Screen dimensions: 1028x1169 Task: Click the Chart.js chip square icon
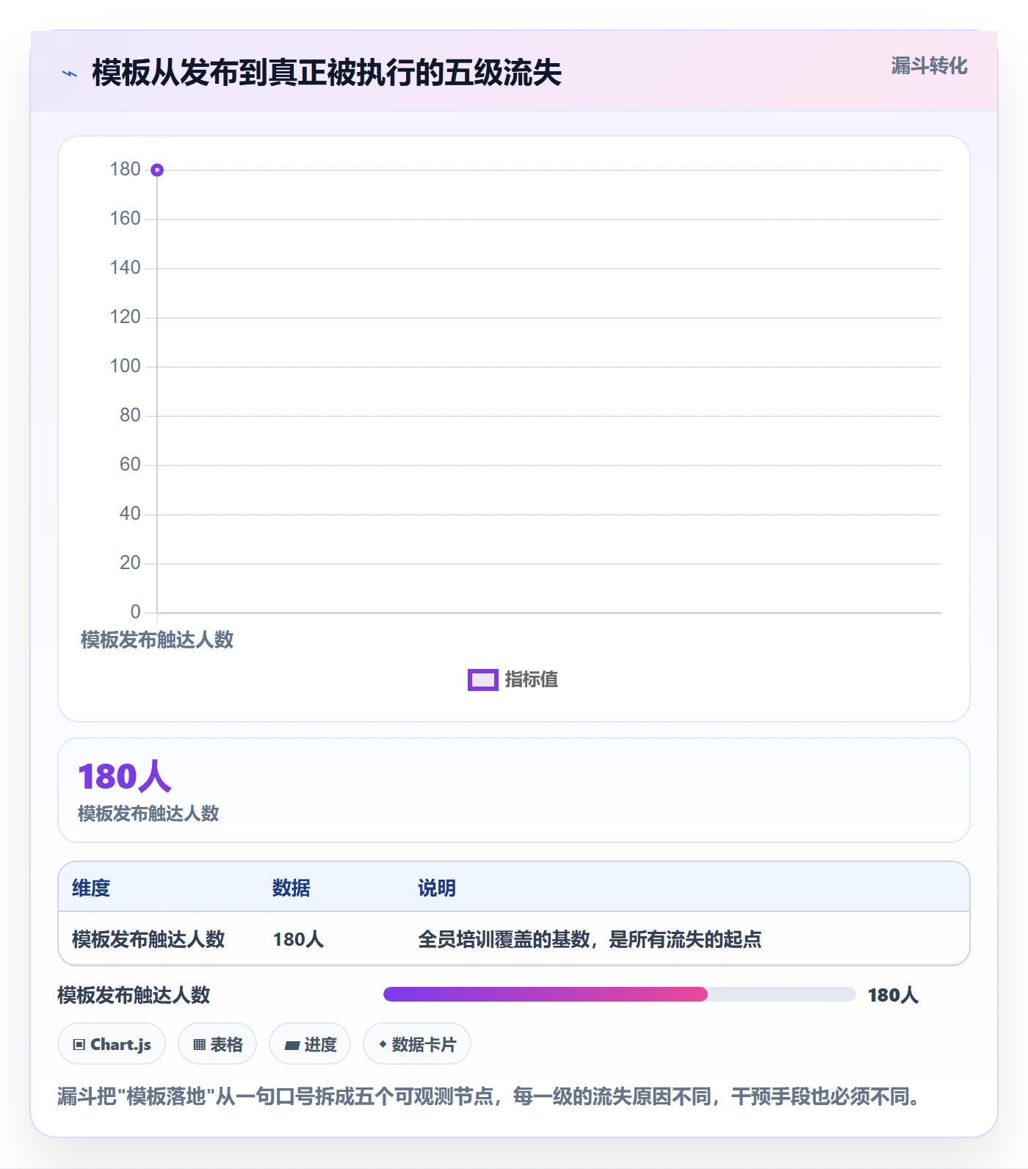point(79,1045)
